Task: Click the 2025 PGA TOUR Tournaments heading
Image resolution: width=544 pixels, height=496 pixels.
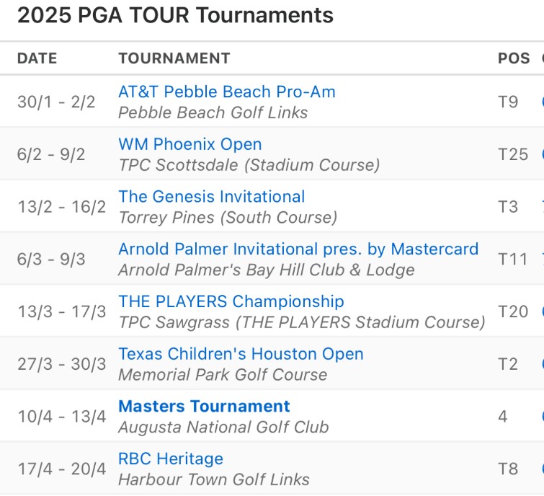Action: [175, 15]
